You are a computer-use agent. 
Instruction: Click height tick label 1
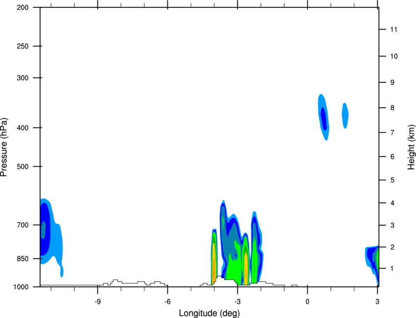pos(392,269)
